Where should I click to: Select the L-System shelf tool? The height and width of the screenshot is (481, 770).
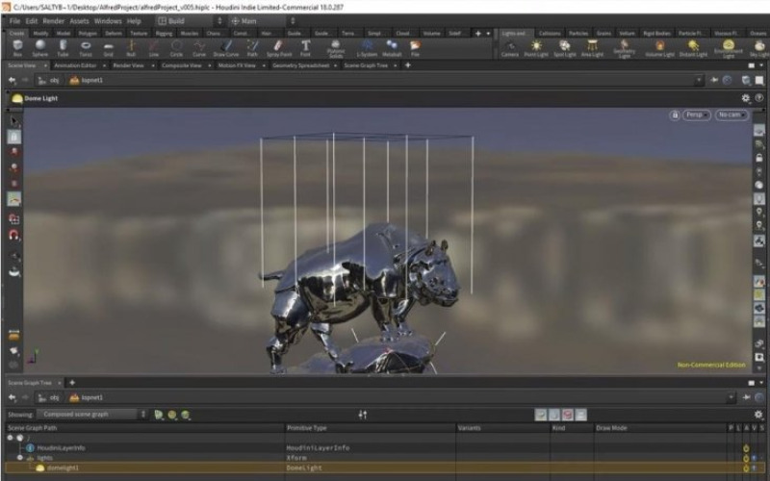(x=367, y=48)
